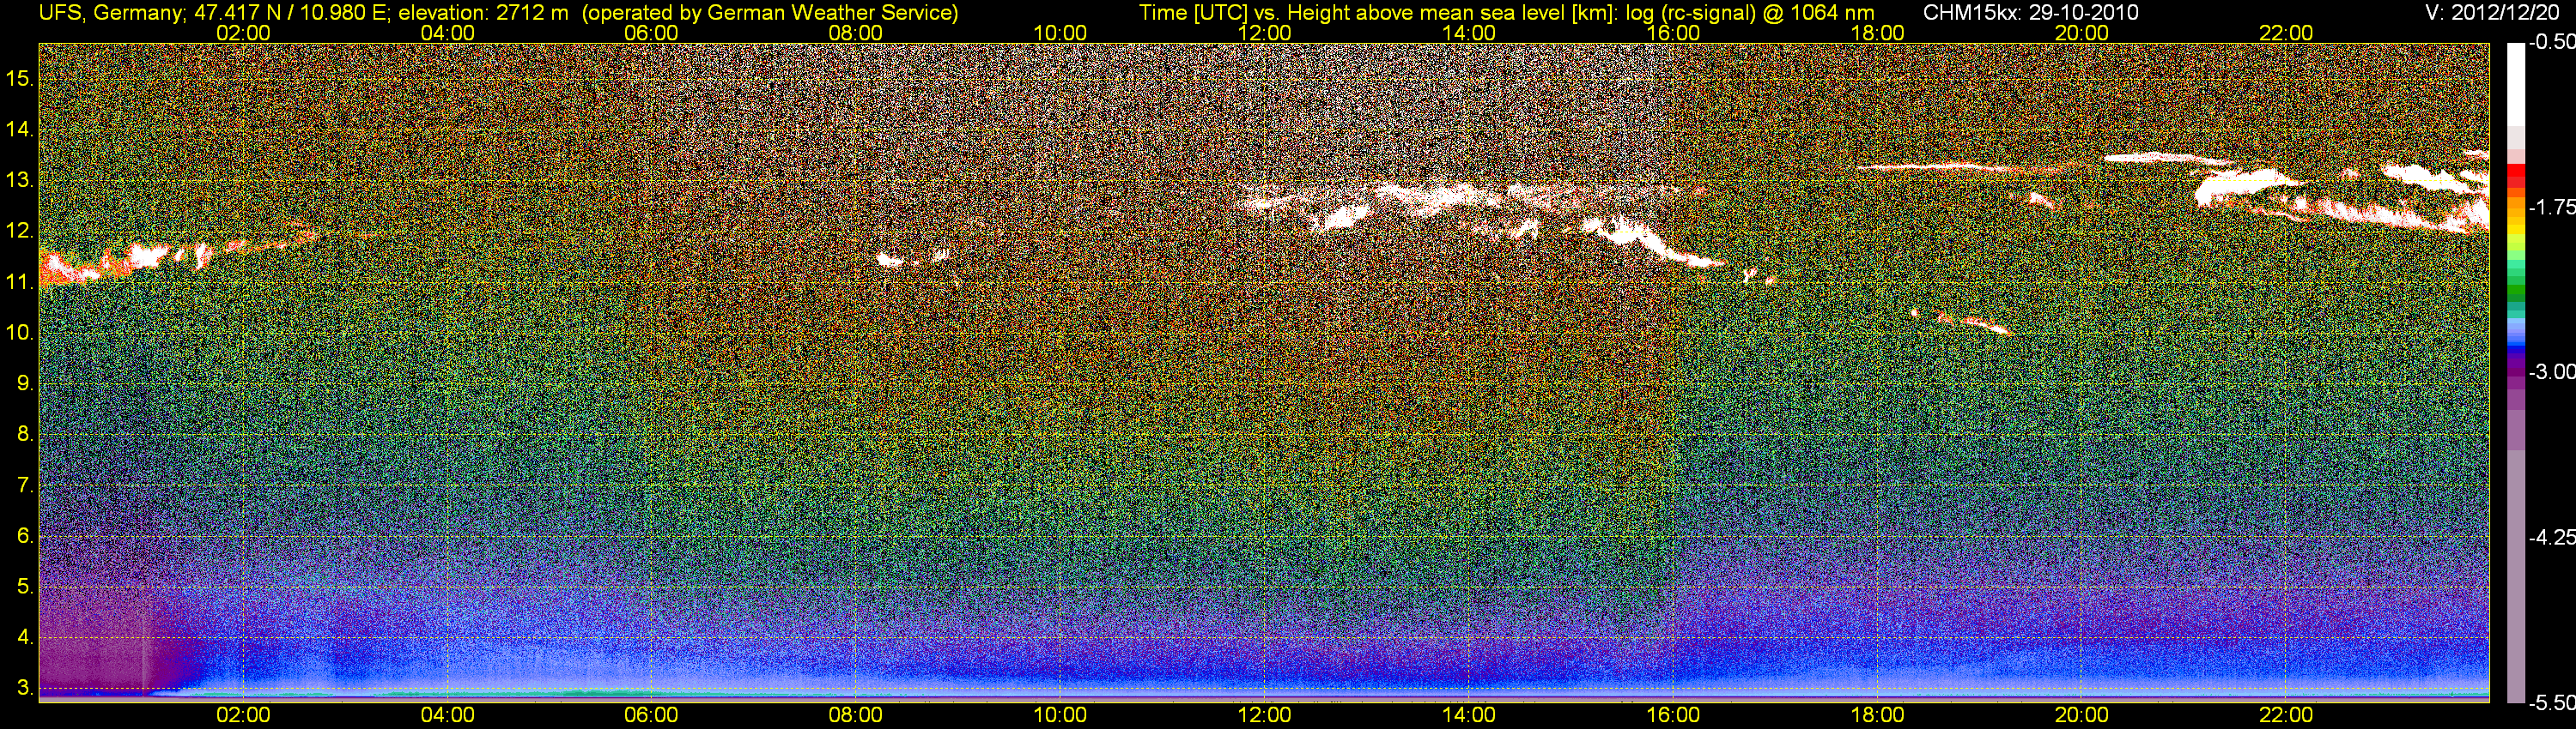Click the height axis label "6."
The image size is (2576, 729).
[x=25, y=536]
